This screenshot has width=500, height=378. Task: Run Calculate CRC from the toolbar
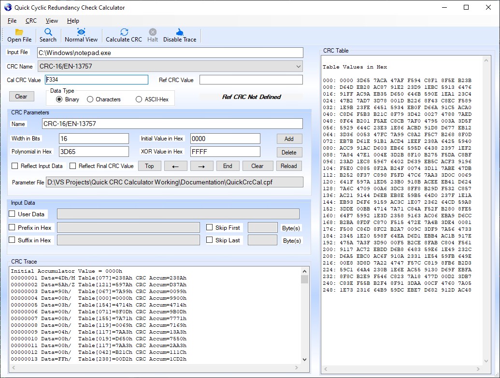124,32
